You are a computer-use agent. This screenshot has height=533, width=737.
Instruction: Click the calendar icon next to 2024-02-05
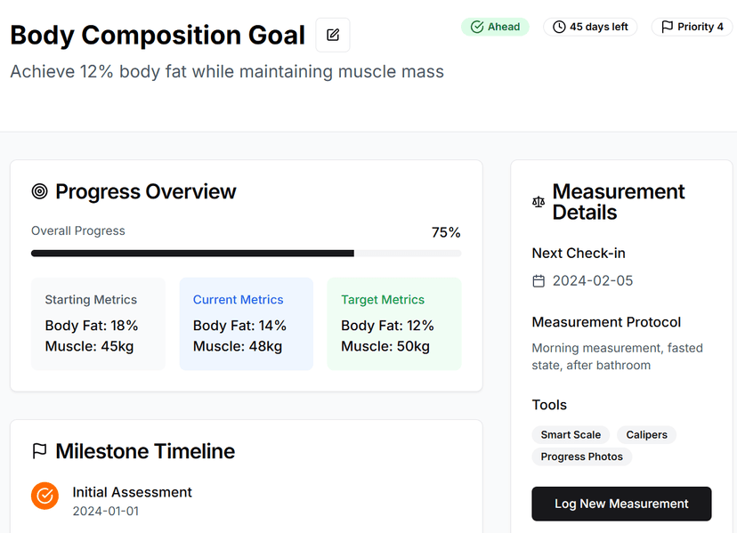pos(538,281)
